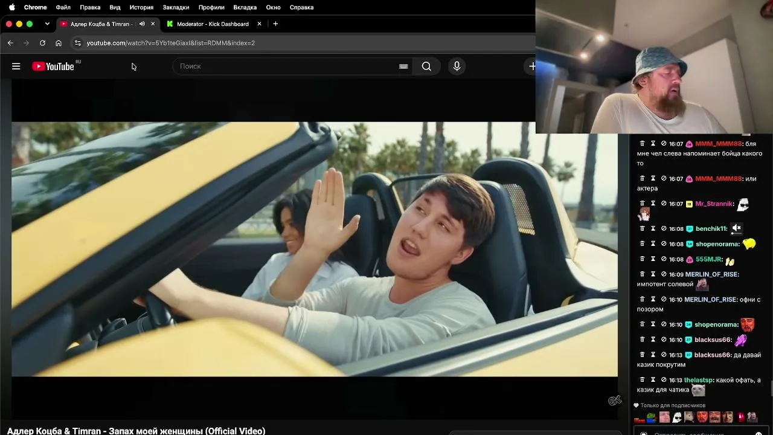Viewport: 773px width, 435px height.
Task: Open the Правка menu
Action: click(x=90, y=7)
